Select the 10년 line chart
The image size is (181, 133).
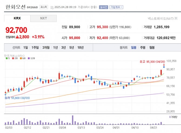[x=81, y=48]
